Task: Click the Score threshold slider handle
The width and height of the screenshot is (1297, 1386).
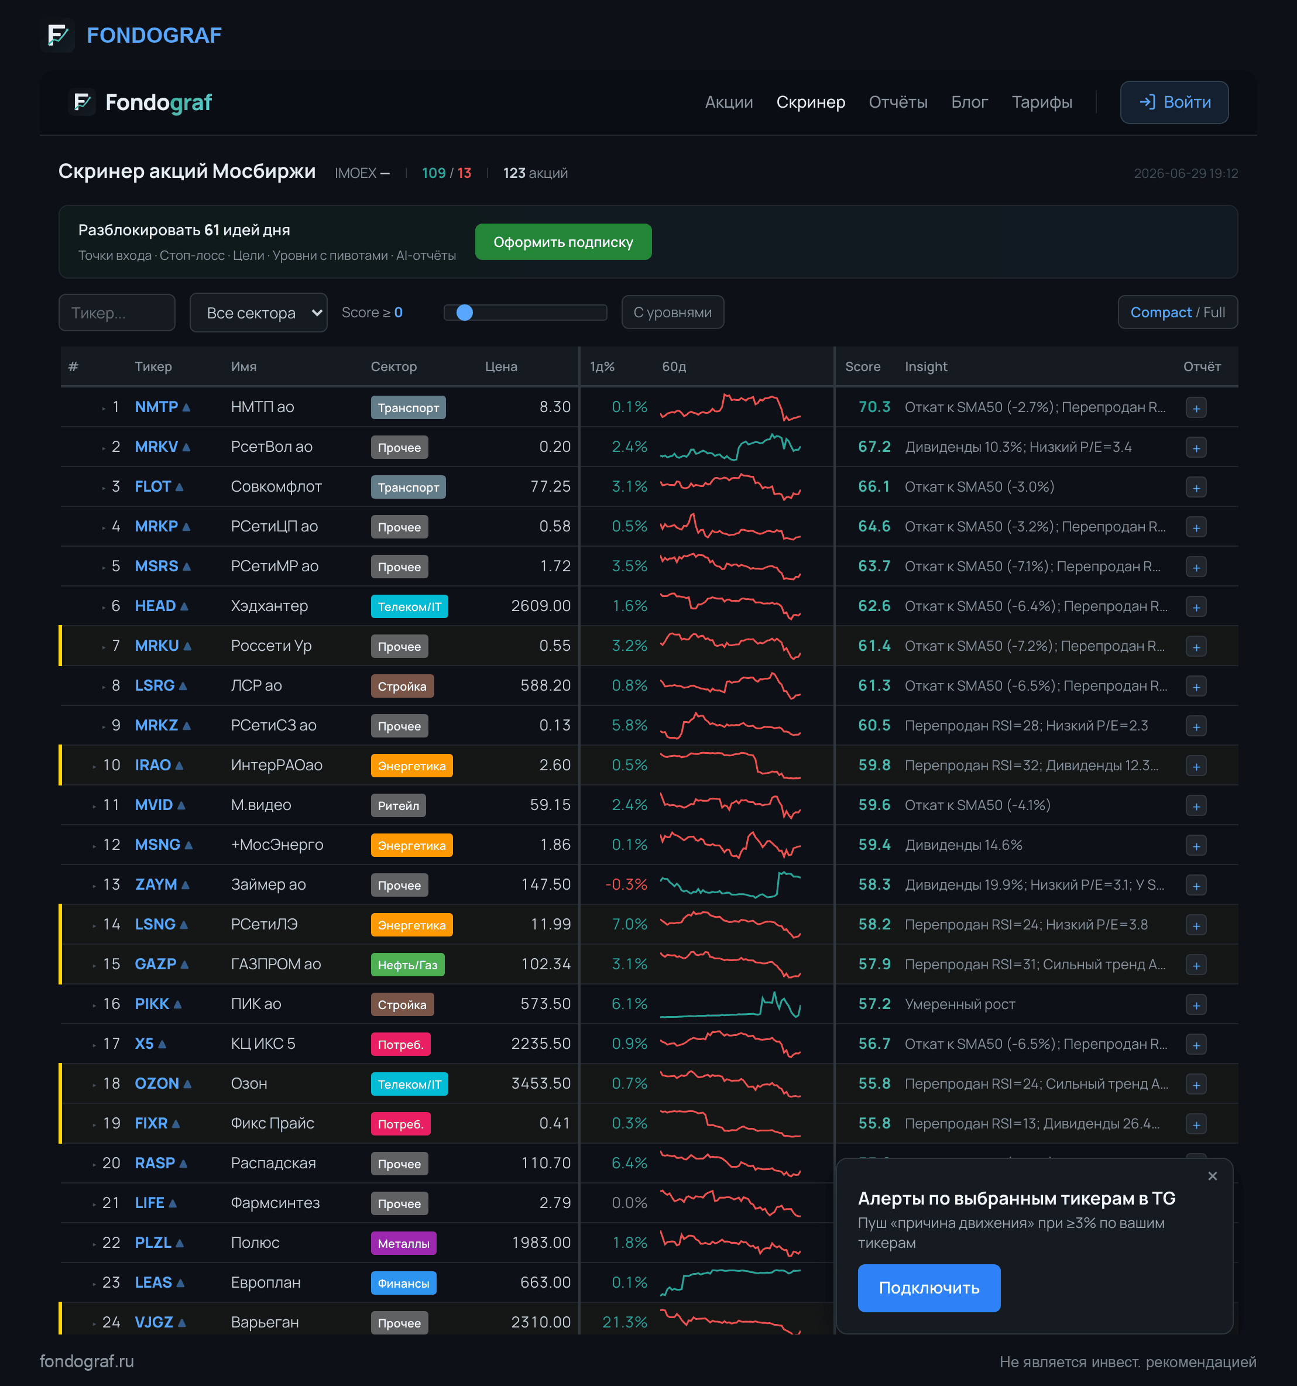Action: click(x=464, y=313)
